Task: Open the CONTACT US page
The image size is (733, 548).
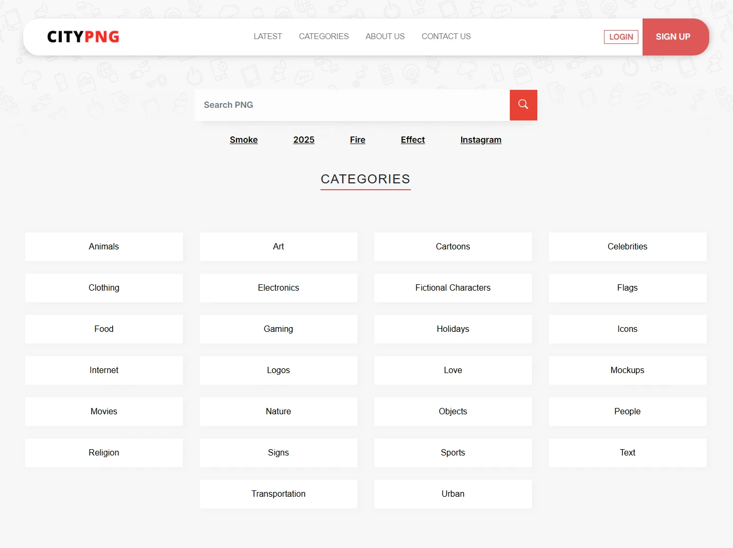Action: tap(446, 36)
